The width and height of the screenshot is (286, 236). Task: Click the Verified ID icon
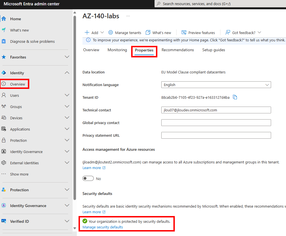[4, 221]
